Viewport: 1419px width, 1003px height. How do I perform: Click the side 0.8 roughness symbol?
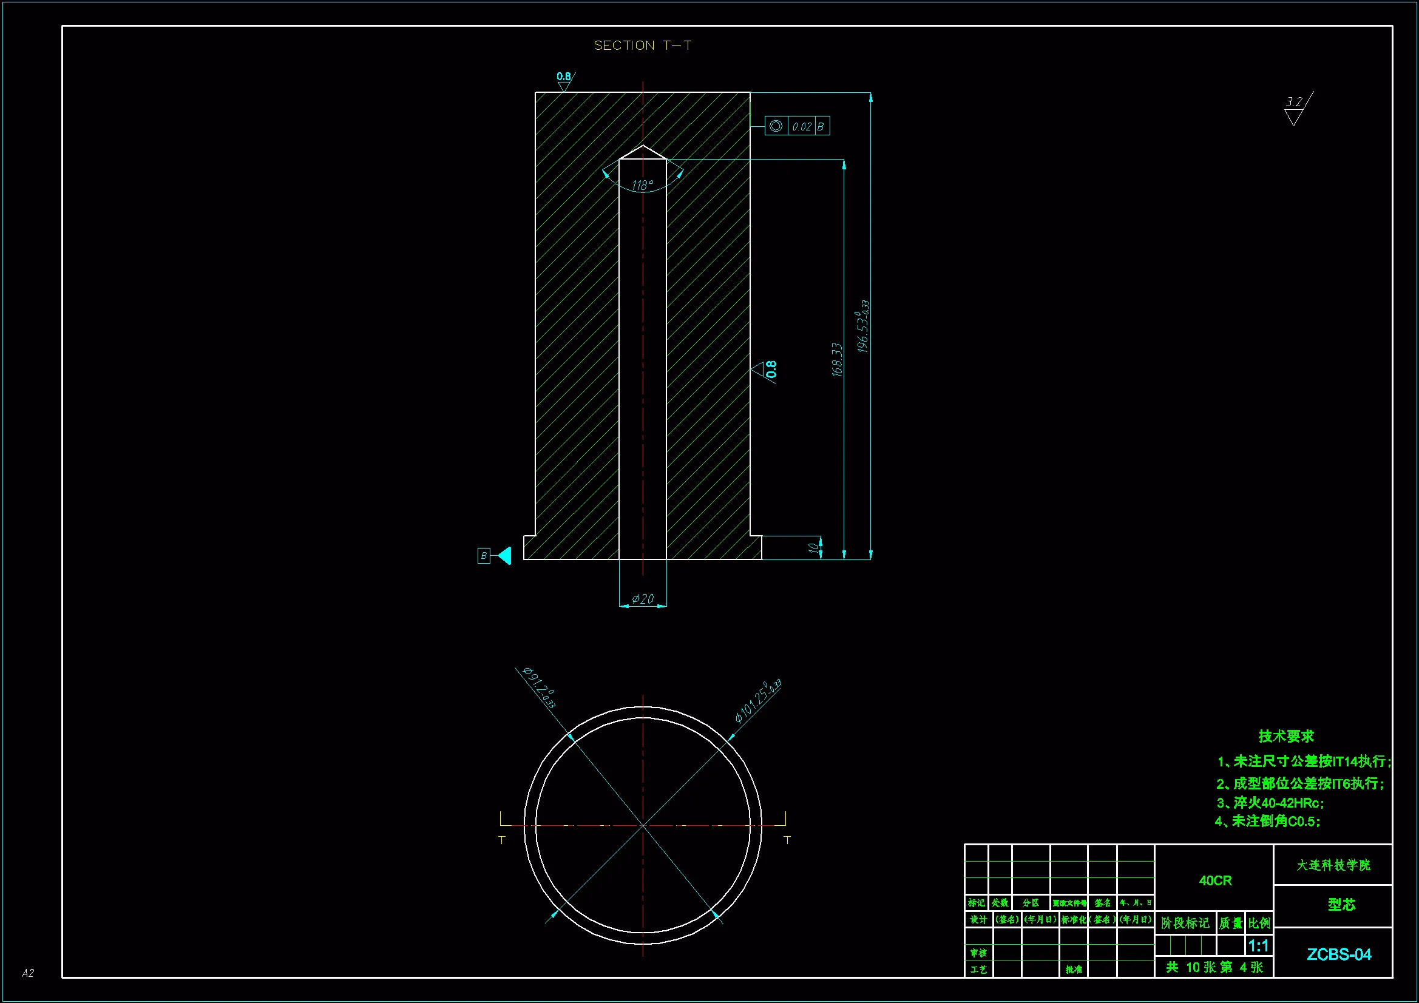click(x=765, y=371)
